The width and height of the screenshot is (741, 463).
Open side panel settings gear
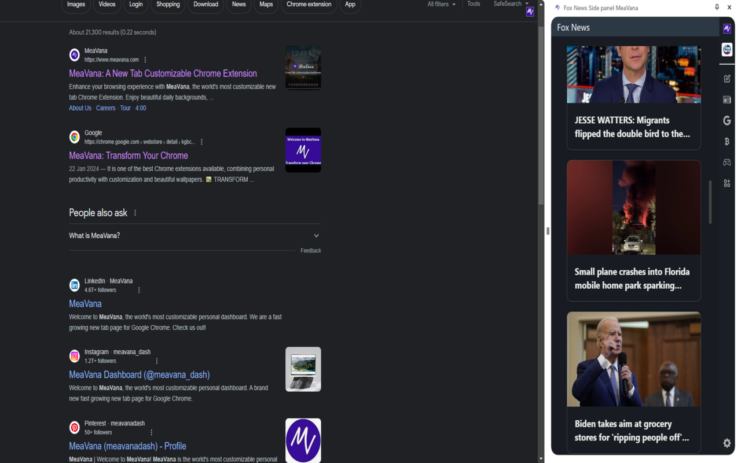click(727, 443)
